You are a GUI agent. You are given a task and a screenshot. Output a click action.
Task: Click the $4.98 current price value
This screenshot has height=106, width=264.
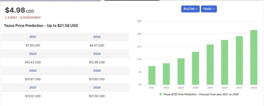15,10
